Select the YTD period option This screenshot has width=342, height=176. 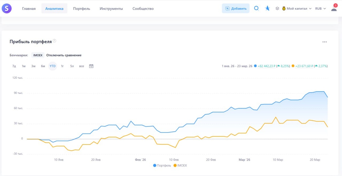tap(53, 66)
